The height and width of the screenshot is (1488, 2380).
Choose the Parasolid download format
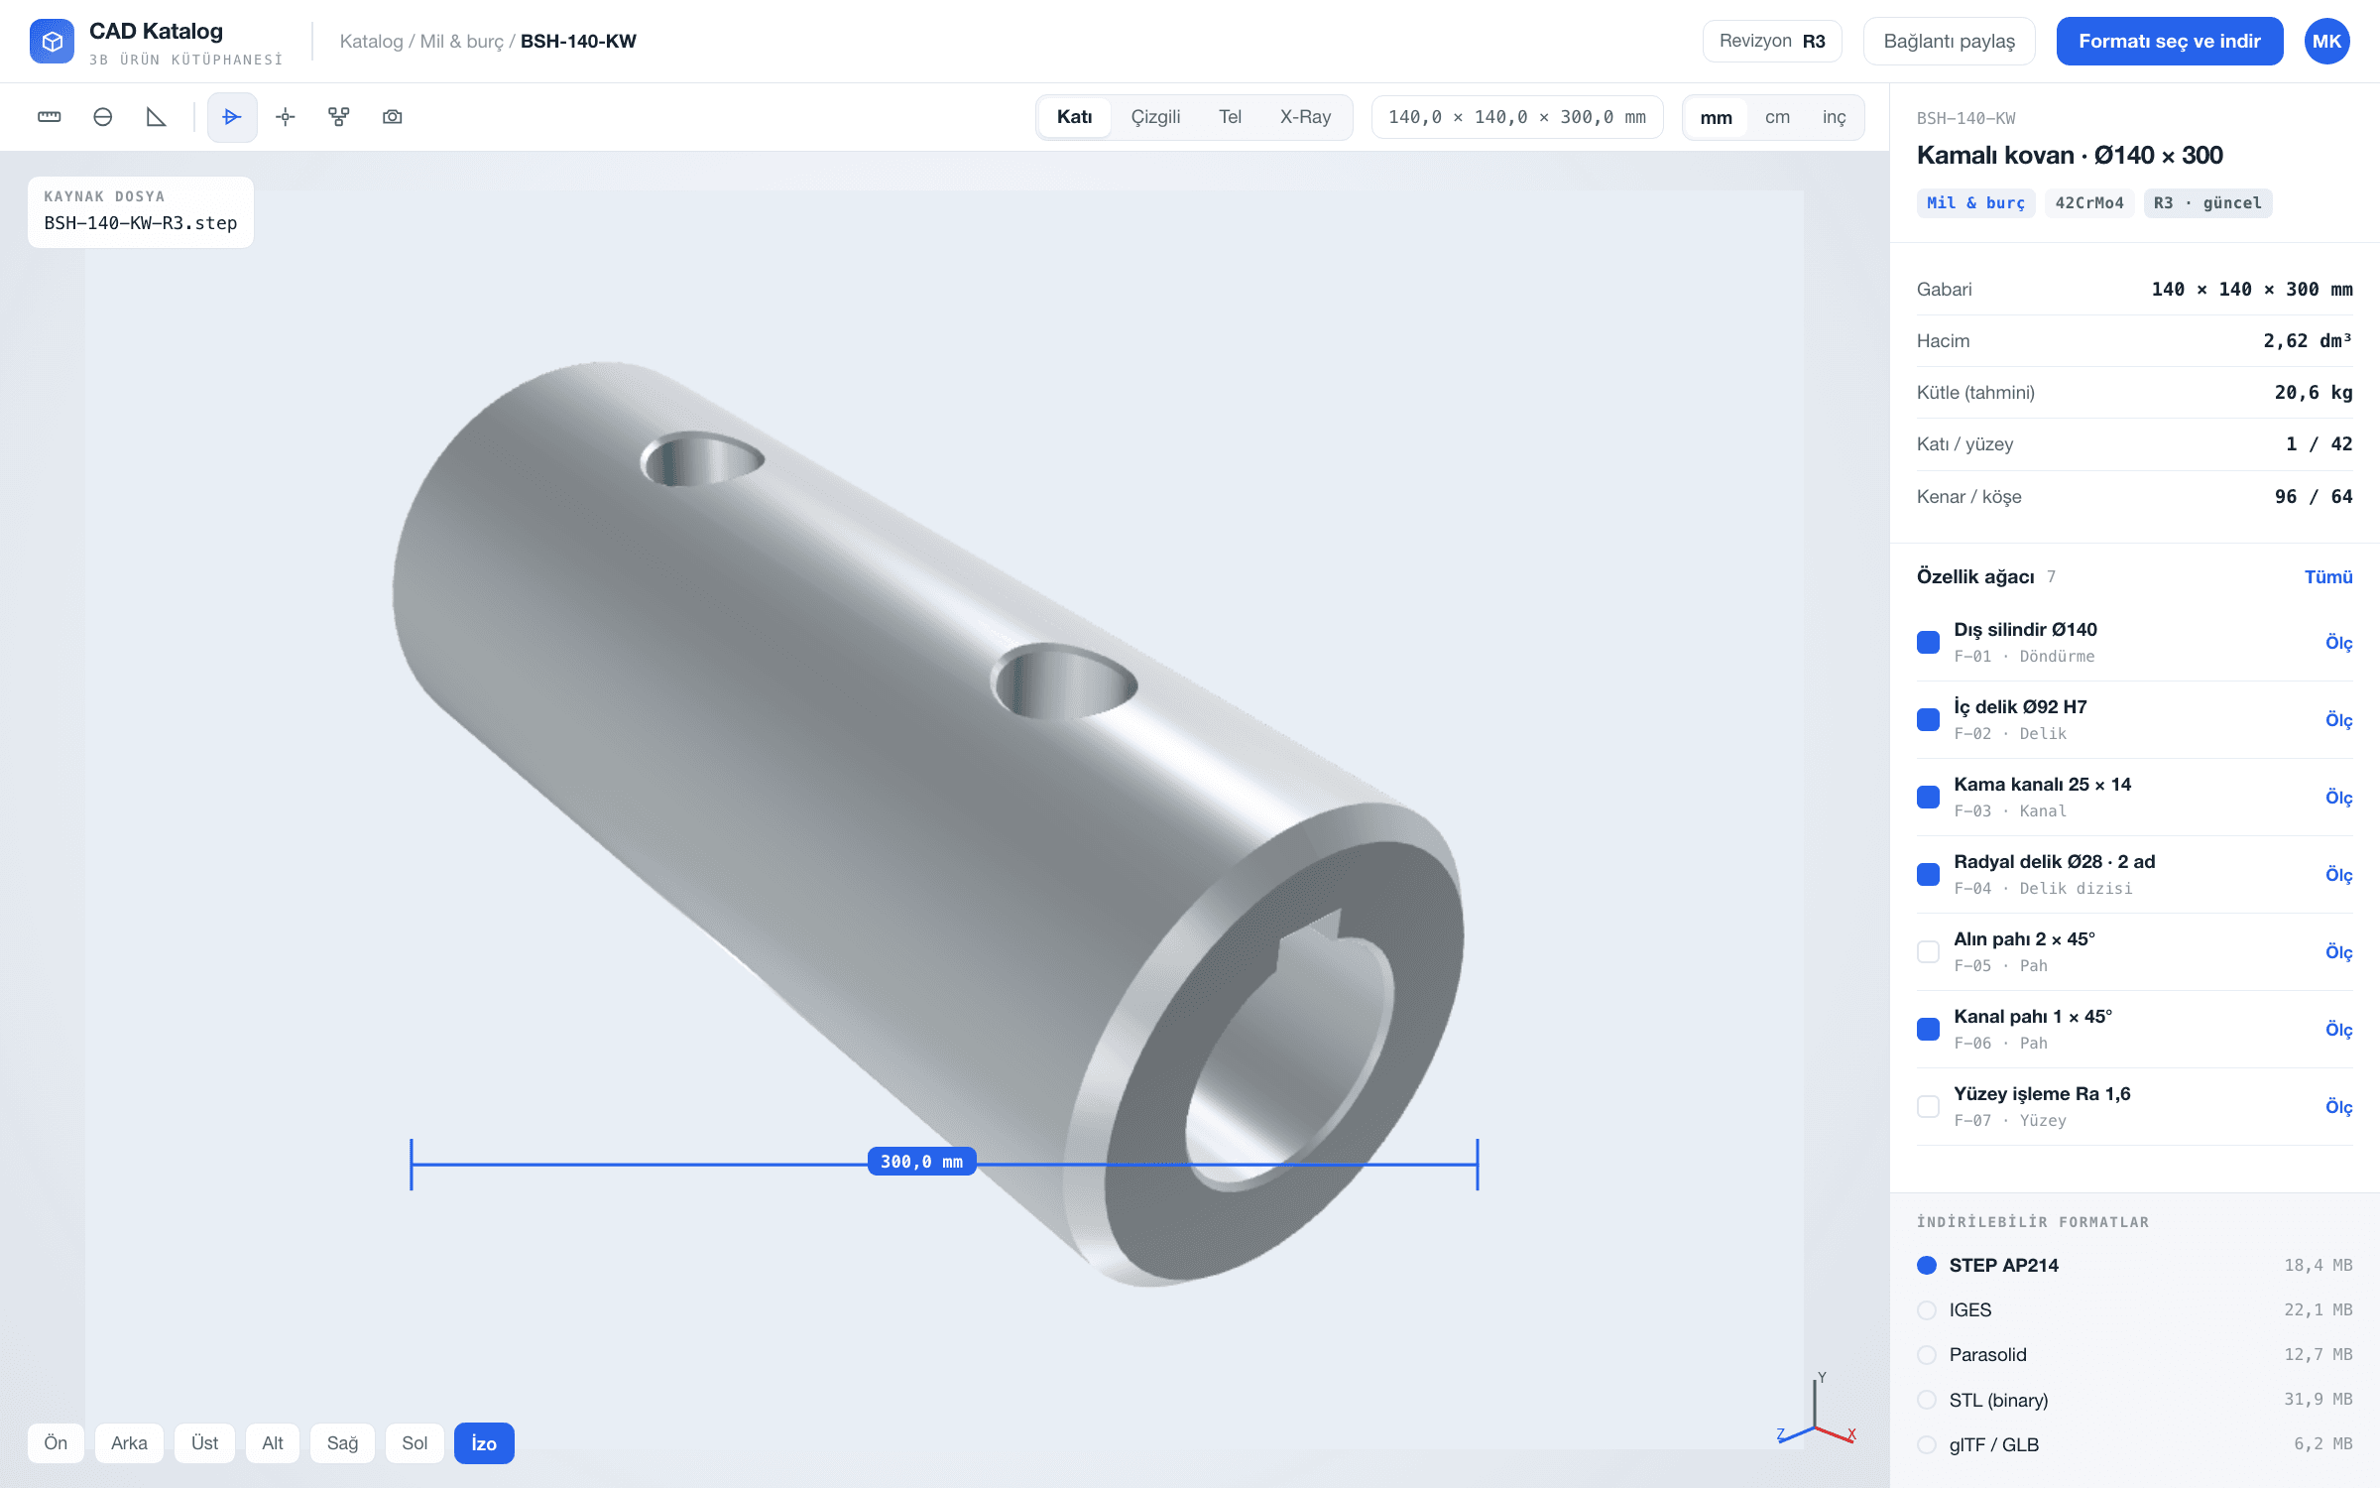pyautogui.click(x=2134, y=1354)
